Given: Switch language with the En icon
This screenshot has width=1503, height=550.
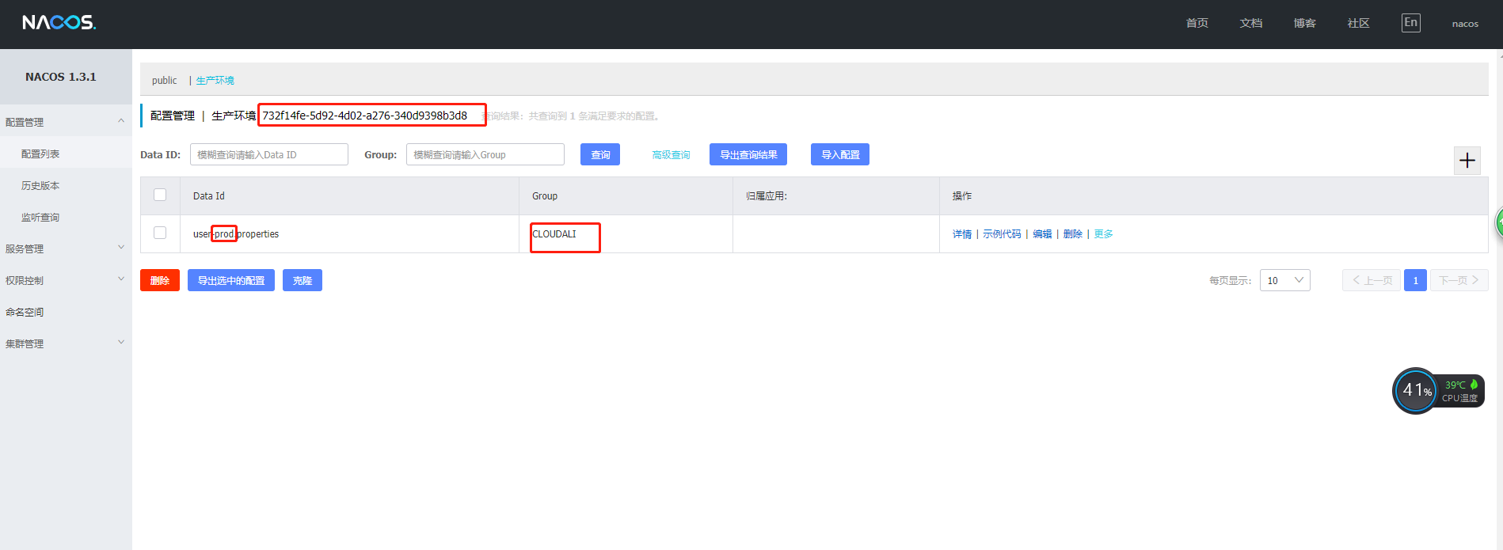Looking at the screenshot, I should [x=1410, y=23].
